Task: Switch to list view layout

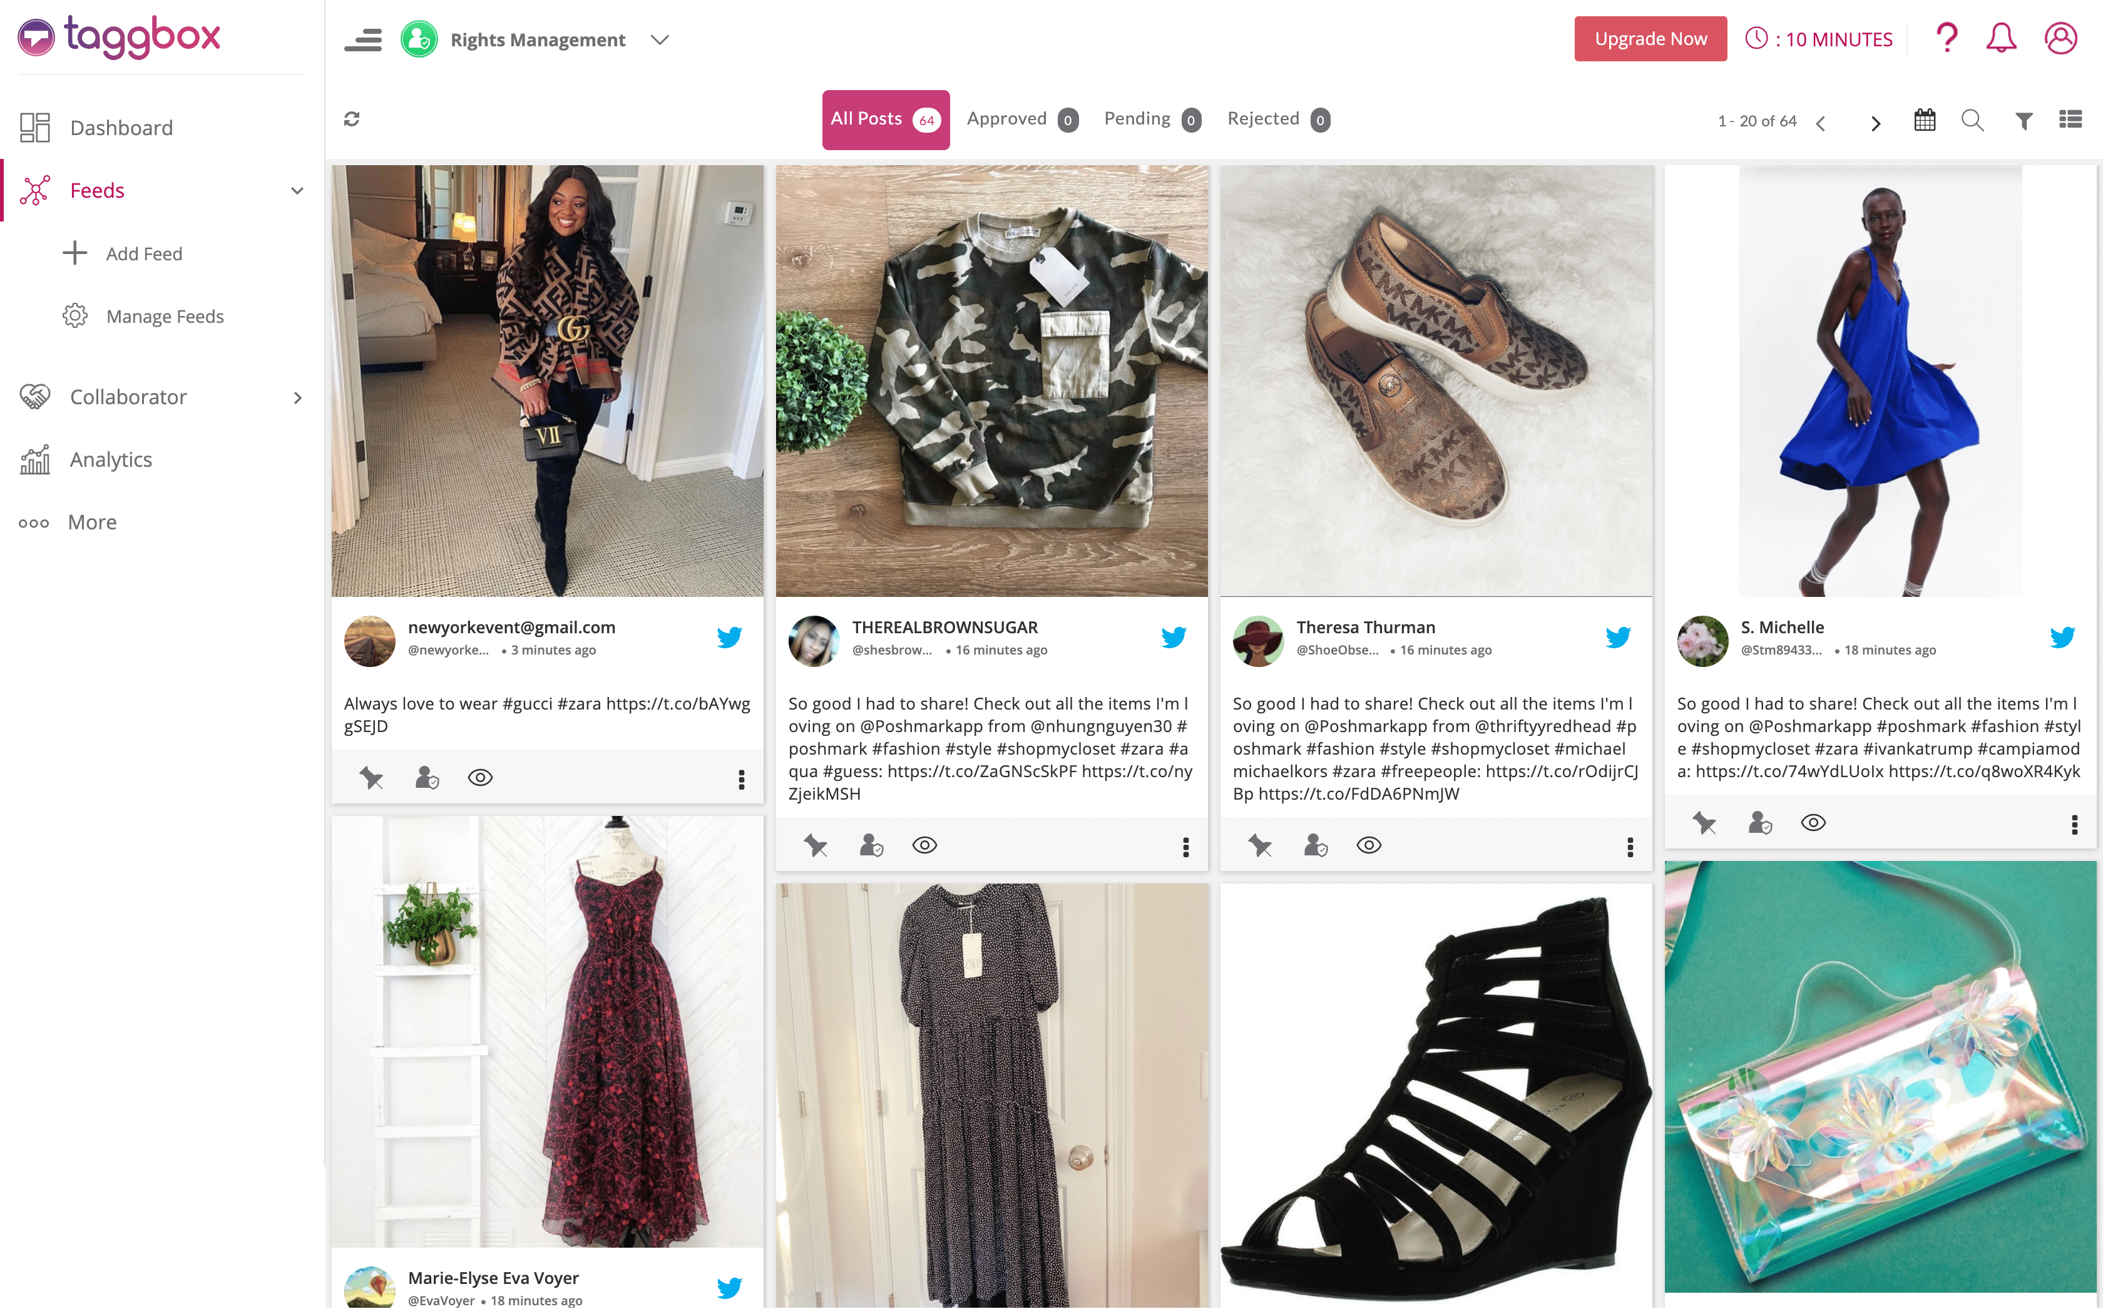Action: pyautogui.click(x=2070, y=120)
